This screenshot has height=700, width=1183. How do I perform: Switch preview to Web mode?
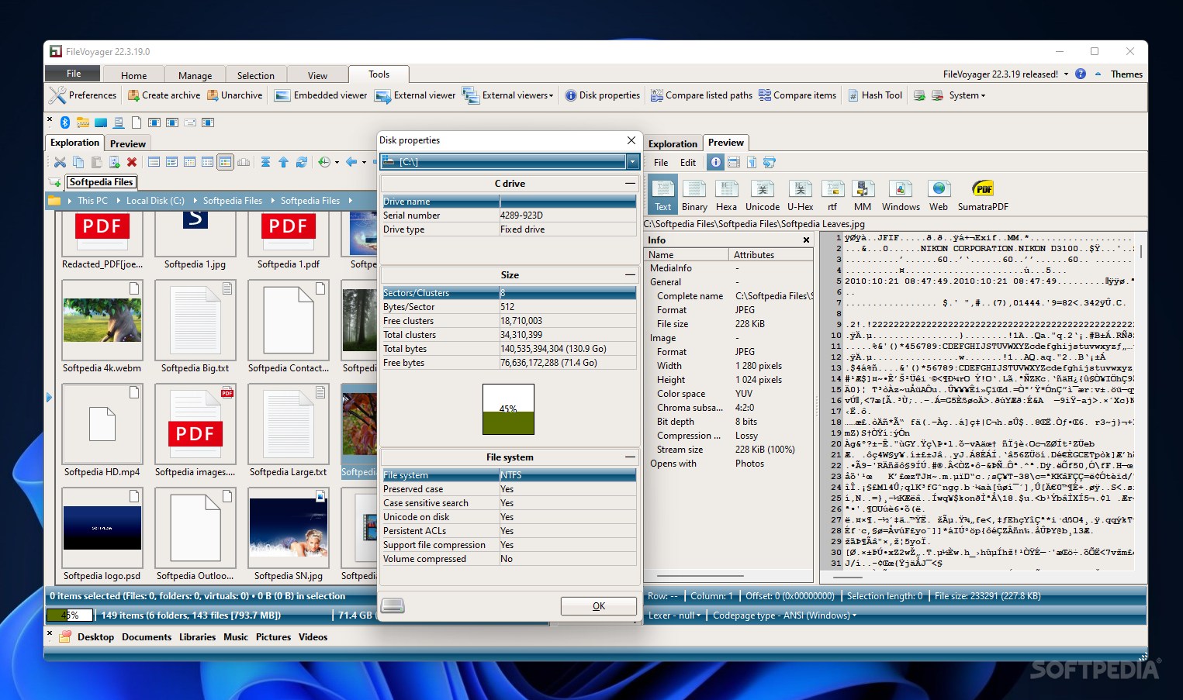coord(939,196)
